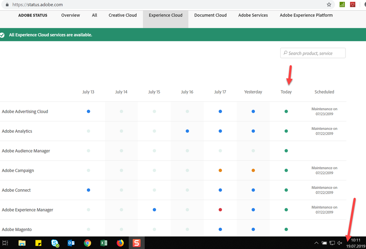Click the Adobe Campaign Yesterday orange dot
Screen dimensions: 366x249
tap(253, 170)
